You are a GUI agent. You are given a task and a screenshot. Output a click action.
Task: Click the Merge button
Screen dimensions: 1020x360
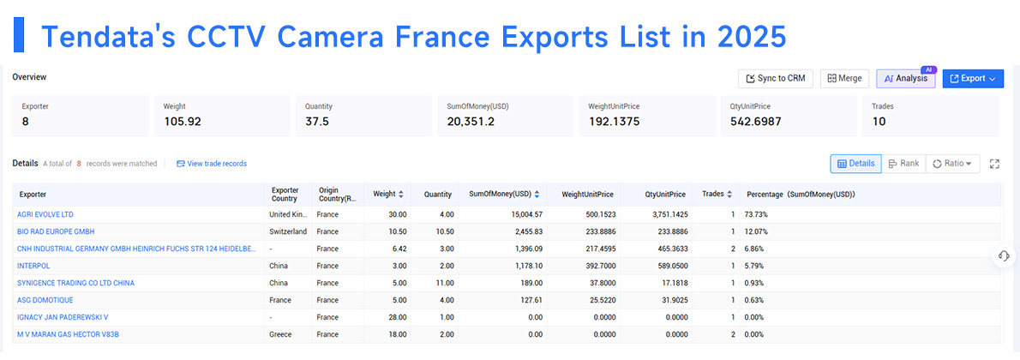click(x=844, y=79)
